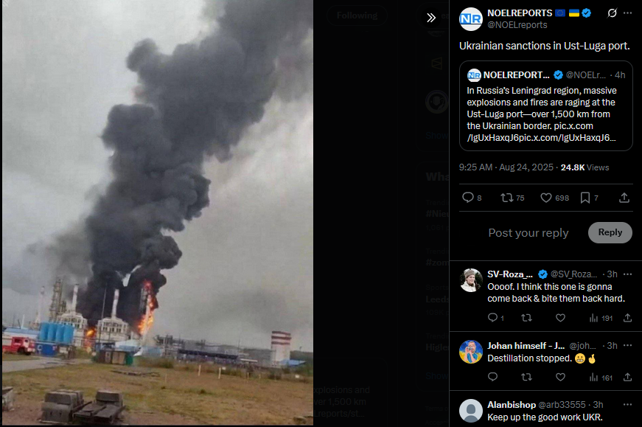642x427 pixels.
Task: Like SV-Roza's reply
Action: pos(560,318)
